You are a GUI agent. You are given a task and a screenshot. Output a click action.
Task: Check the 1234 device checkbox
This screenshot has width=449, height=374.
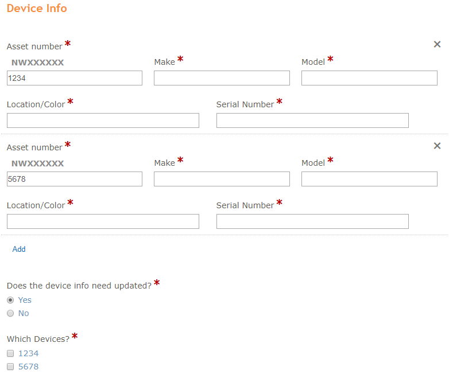coord(10,353)
